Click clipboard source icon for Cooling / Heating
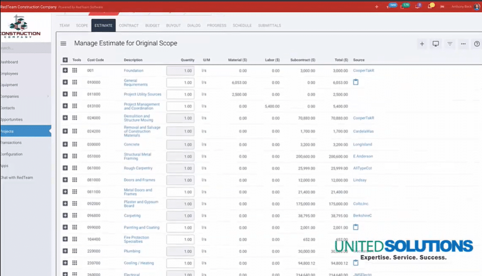Viewport: 482px width, 276px height. click(x=356, y=263)
